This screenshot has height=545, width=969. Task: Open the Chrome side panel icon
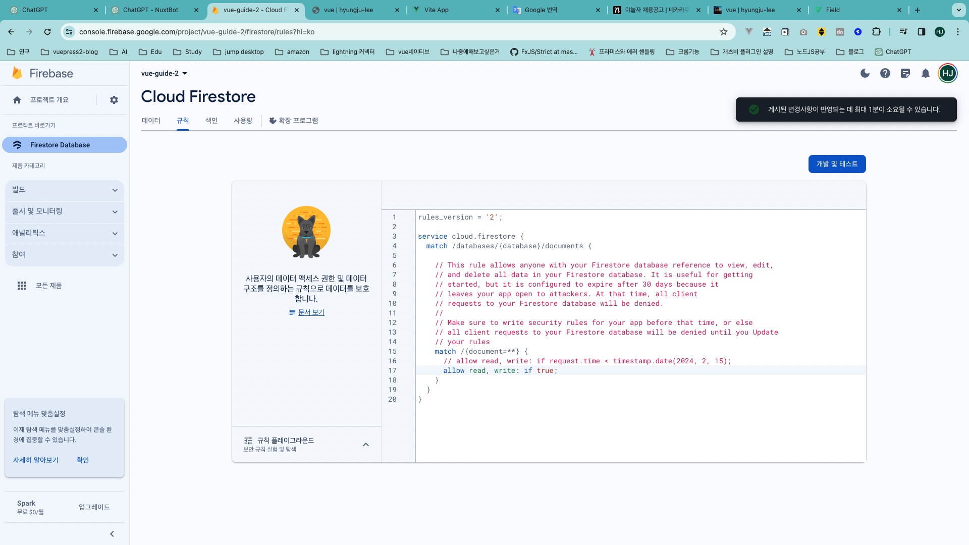[922, 32]
